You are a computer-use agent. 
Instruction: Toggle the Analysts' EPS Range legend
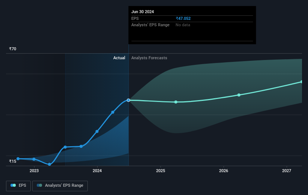tap(60, 186)
